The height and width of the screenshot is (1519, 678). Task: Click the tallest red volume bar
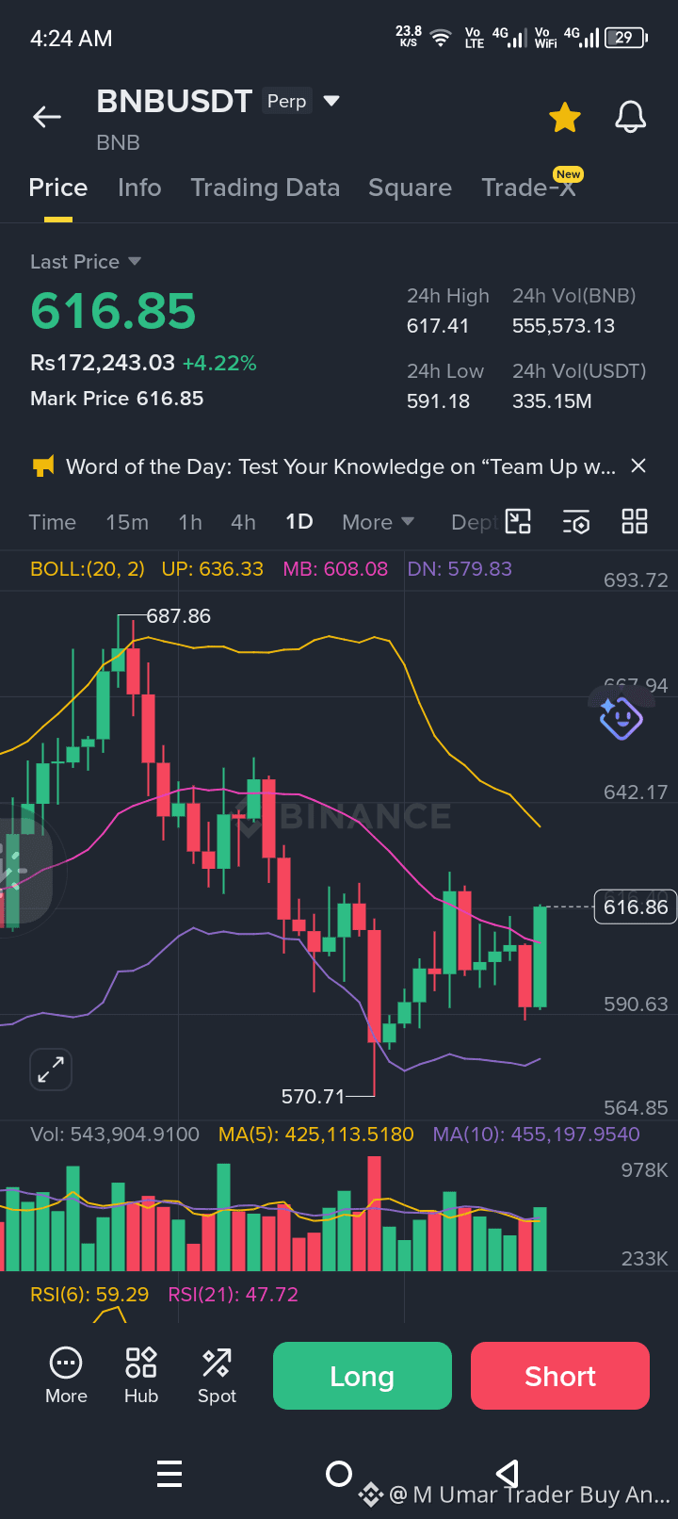(374, 1214)
